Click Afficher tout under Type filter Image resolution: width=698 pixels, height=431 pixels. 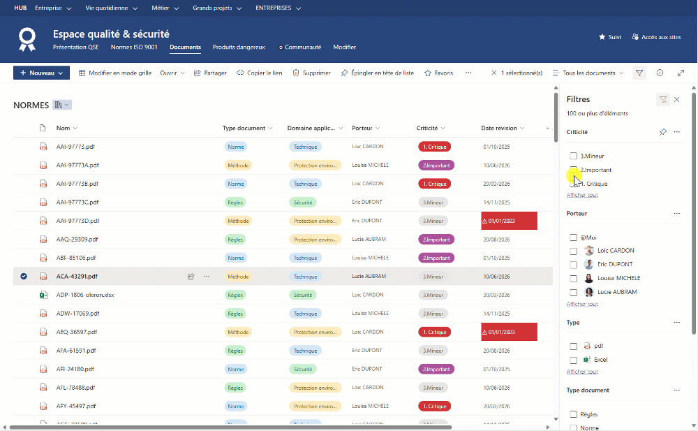pos(582,372)
